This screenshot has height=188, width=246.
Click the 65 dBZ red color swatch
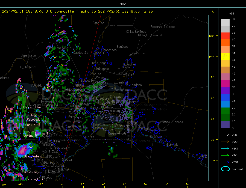coord(225,36)
